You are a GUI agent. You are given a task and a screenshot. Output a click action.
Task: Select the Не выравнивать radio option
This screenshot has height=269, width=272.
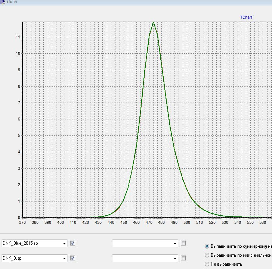[207, 264]
